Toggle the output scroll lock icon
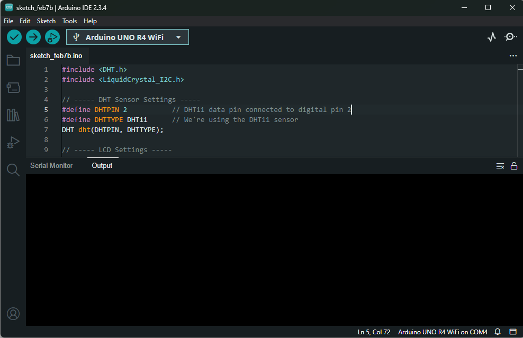Viewport: 523px width, 338px height. point(514,166)
